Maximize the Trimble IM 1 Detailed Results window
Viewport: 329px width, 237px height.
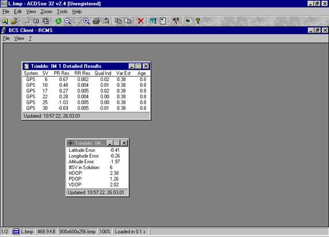139,66
